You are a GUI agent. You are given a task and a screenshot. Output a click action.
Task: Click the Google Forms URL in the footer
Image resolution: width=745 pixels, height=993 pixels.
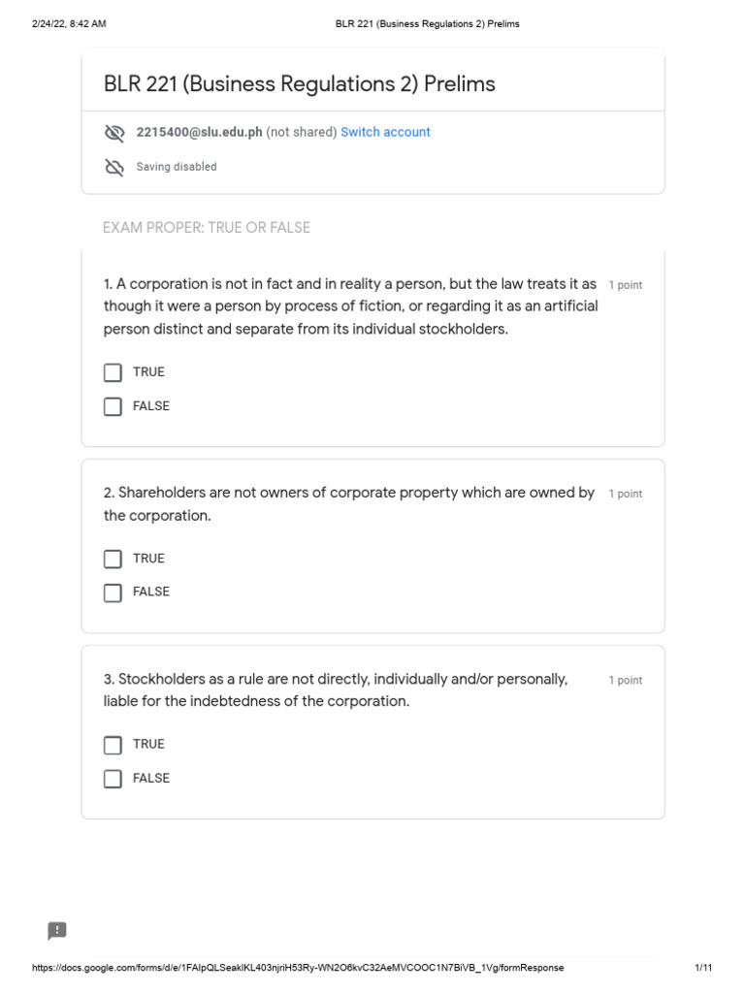pyautogui.click(x=298, y=968)
